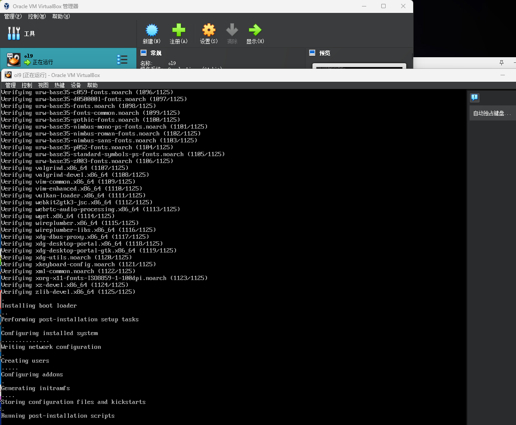This screenshot has height=425, width=516.
Task: Open the ol9 VM list menu icon
Action: 122,59
